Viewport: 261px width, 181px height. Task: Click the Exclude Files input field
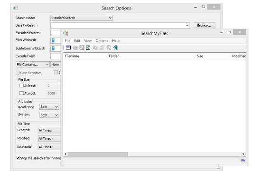tap(56, 56)
